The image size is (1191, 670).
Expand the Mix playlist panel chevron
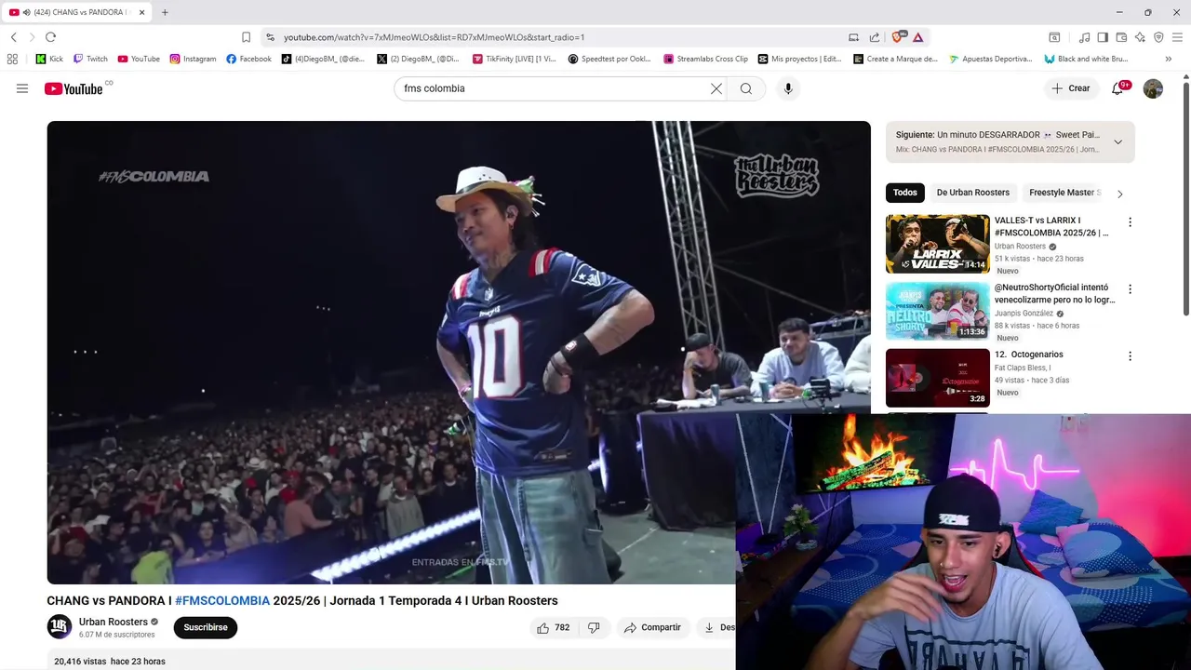pos(1117,142)
